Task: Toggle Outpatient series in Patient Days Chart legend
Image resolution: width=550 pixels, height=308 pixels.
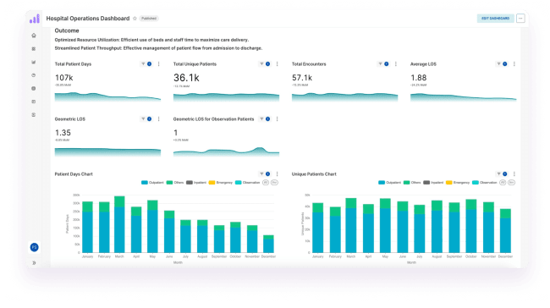Action: [x=152, y=183]
